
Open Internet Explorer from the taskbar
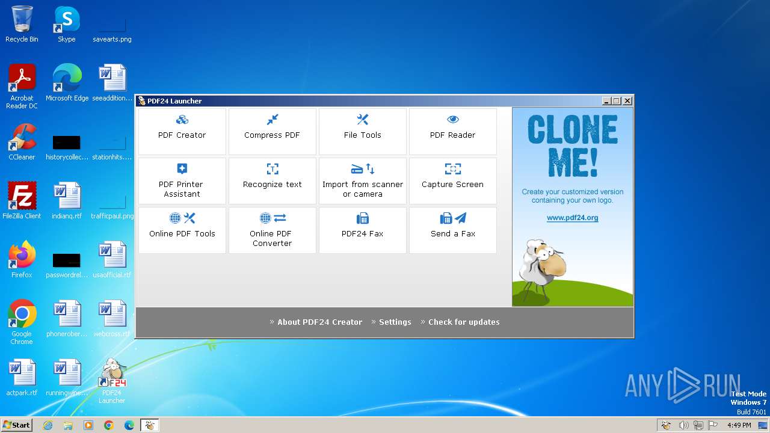pos(48,425)
